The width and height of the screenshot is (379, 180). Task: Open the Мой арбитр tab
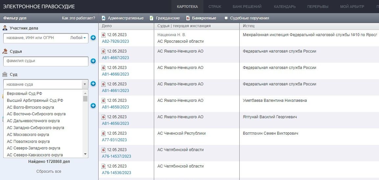tap(352, 7)
